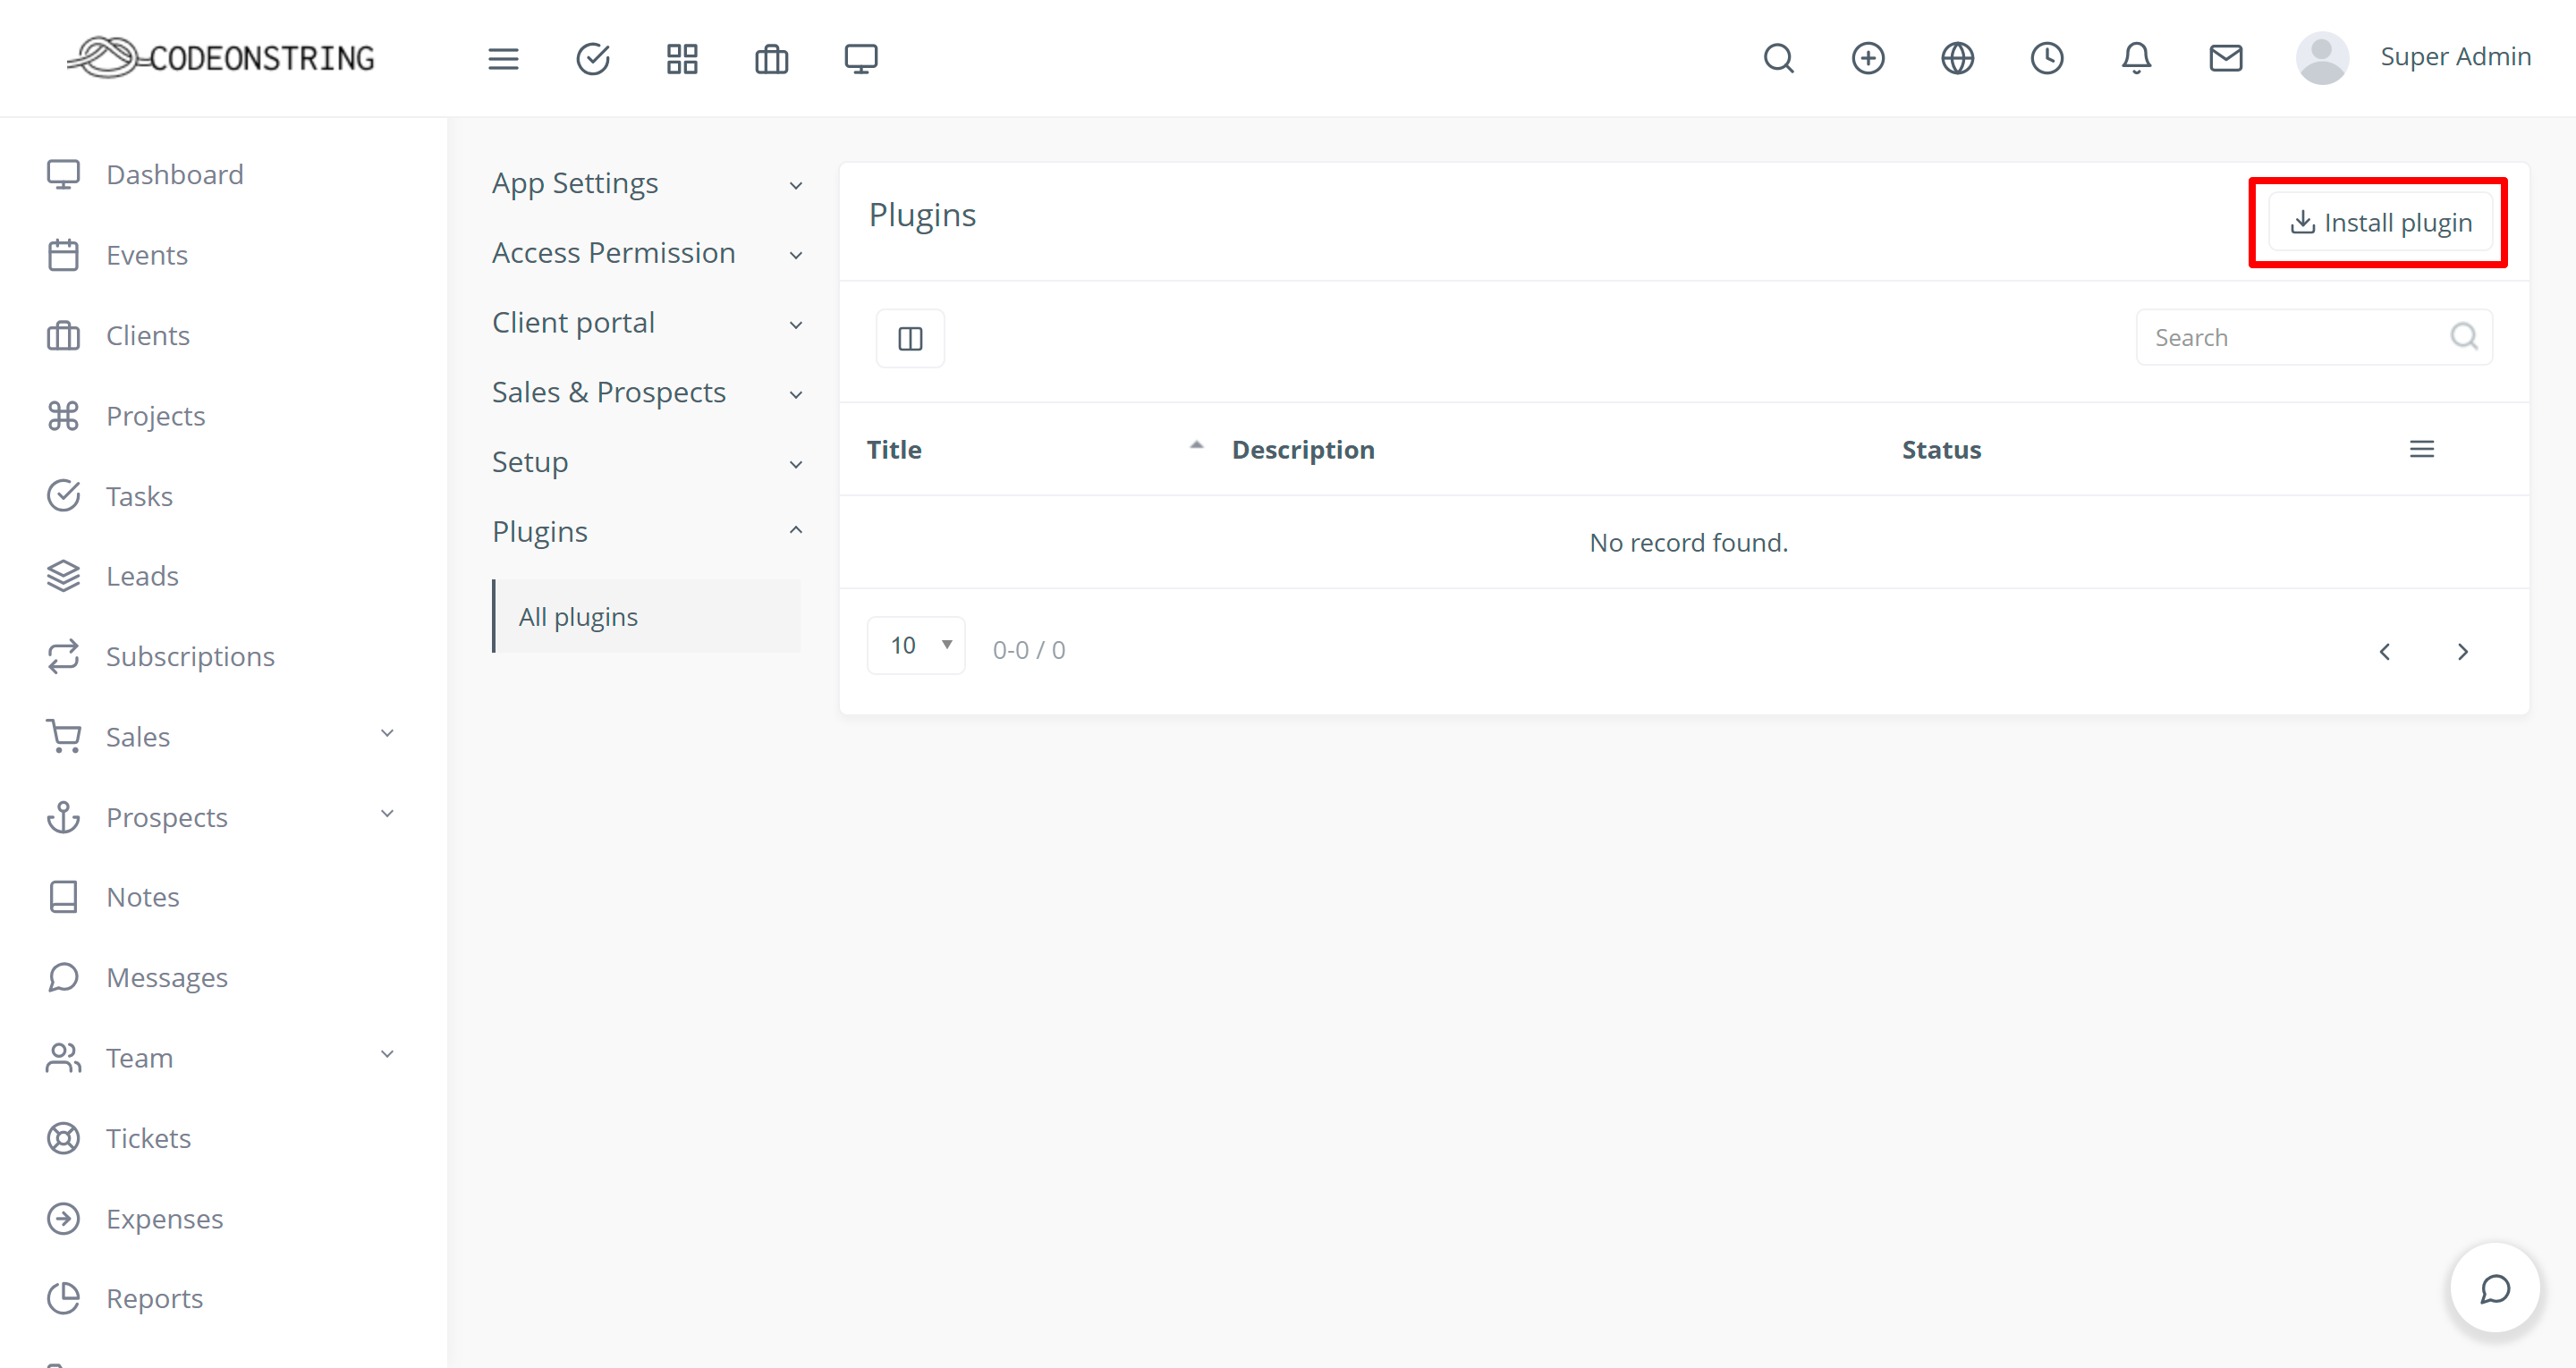The width and height of the screenshot is (2576, 1368).
Task: Toggle the table column visibility button
Action: [x=910, y=339]
